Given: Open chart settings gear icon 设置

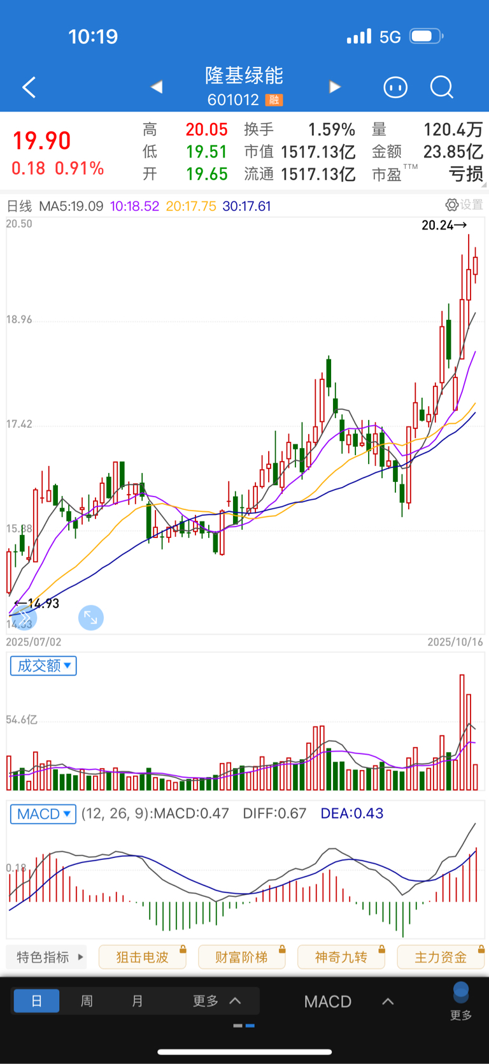Looking at the screenshot, I should [x=464, y=205].
